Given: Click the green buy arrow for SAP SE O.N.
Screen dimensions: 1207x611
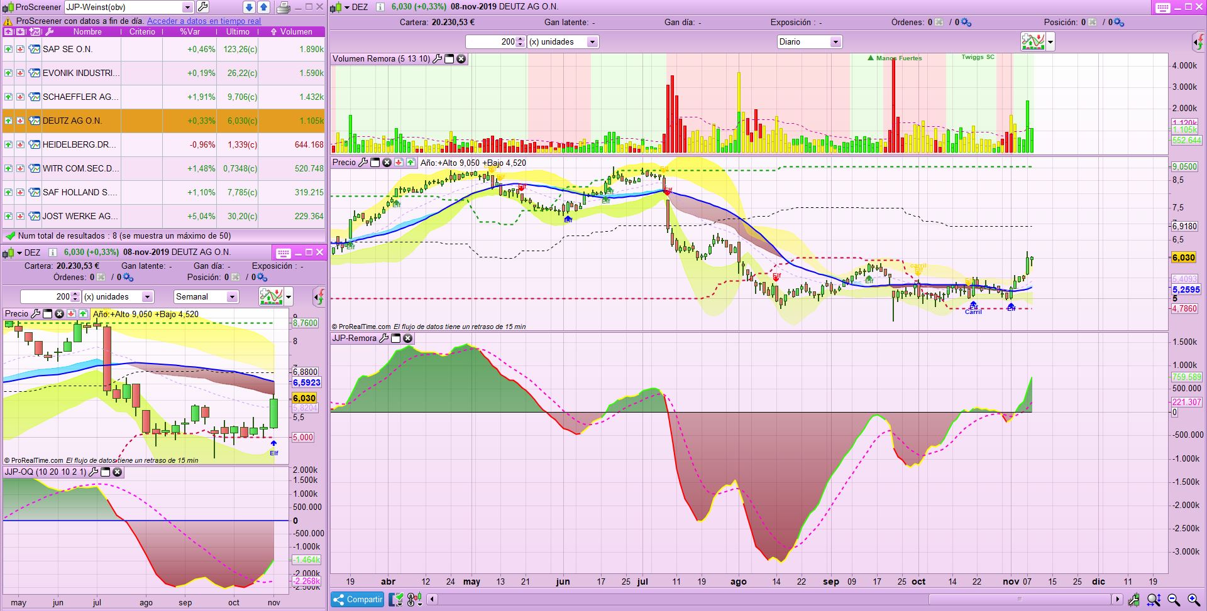Looking at the screenshot, I should (x=8, y=49).
